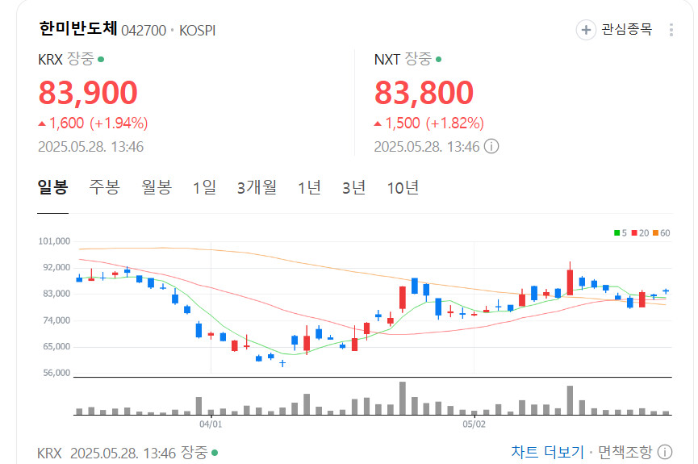Click the NXT price 83,800

click(424, 93)
